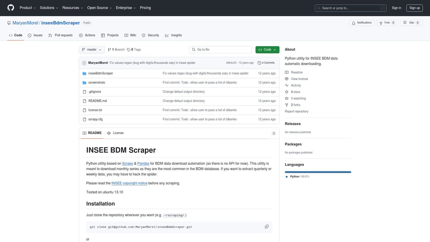This screenshot has height=242, width=430.
Task: Click the .gitignore file icon
Action: tap(84, 92)
